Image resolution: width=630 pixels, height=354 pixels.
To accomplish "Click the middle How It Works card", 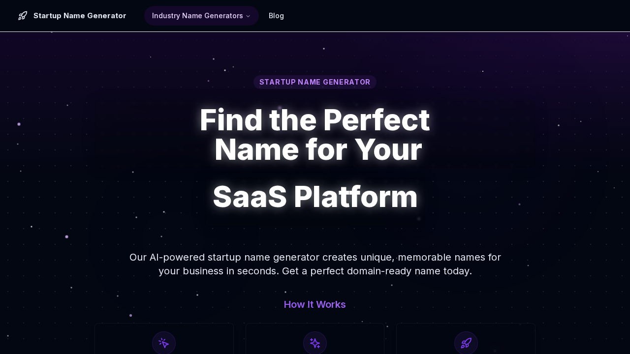I will point(315,338).
